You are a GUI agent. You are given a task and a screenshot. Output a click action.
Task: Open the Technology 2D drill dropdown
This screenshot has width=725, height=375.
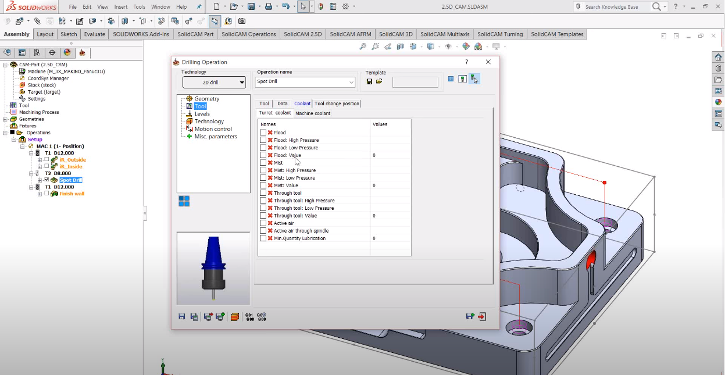pos(214,83)
